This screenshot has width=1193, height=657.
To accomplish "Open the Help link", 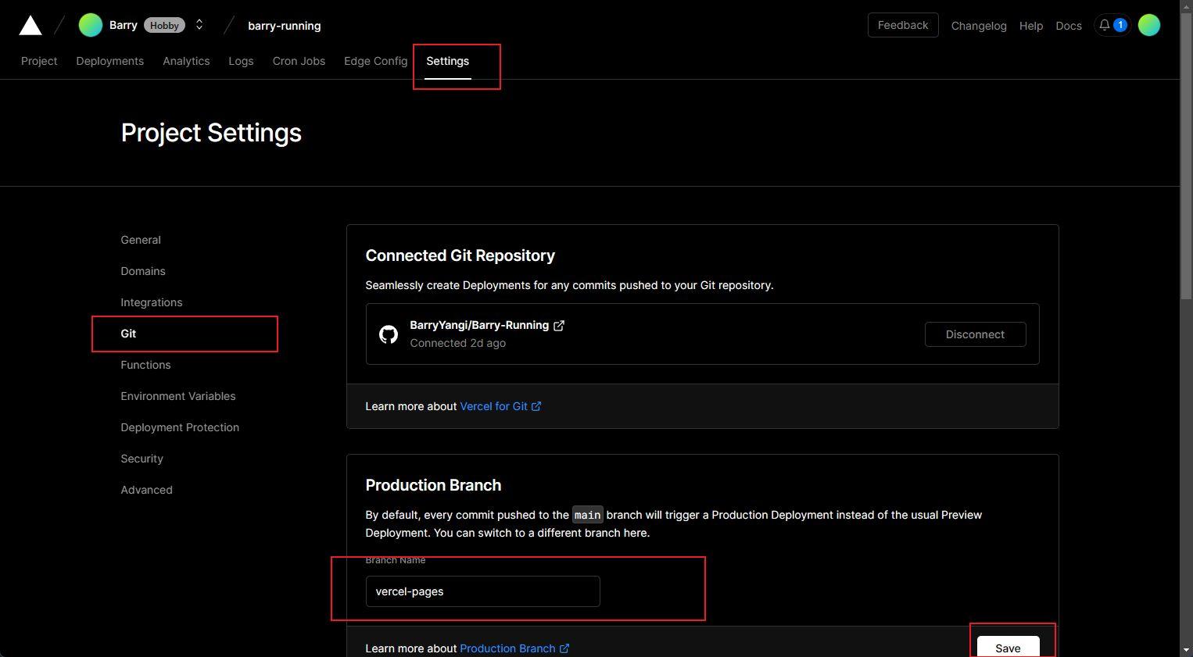I will click(x=1031, y=26).
